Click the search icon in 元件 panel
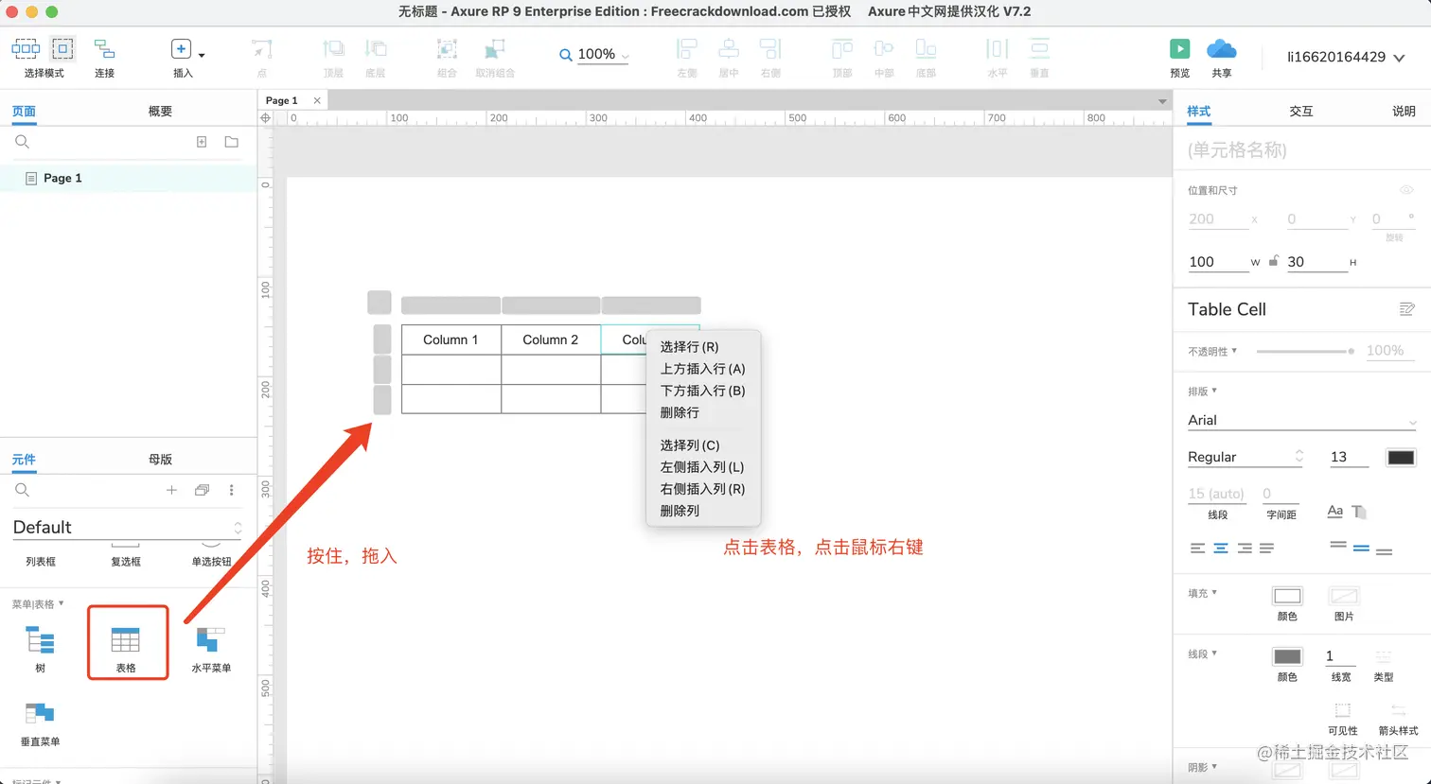This screenshot has width=1431, height=784. coord(23,490)
